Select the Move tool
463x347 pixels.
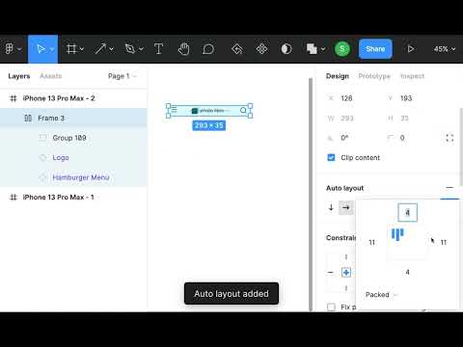[41, 49]
